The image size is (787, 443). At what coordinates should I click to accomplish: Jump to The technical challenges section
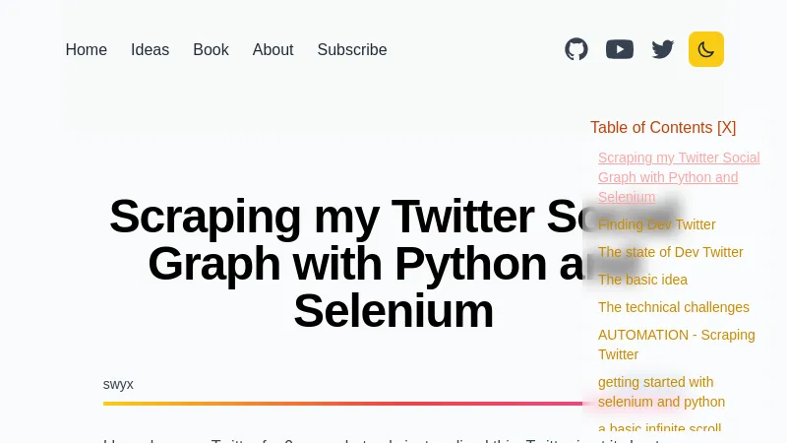pos(674,307)
